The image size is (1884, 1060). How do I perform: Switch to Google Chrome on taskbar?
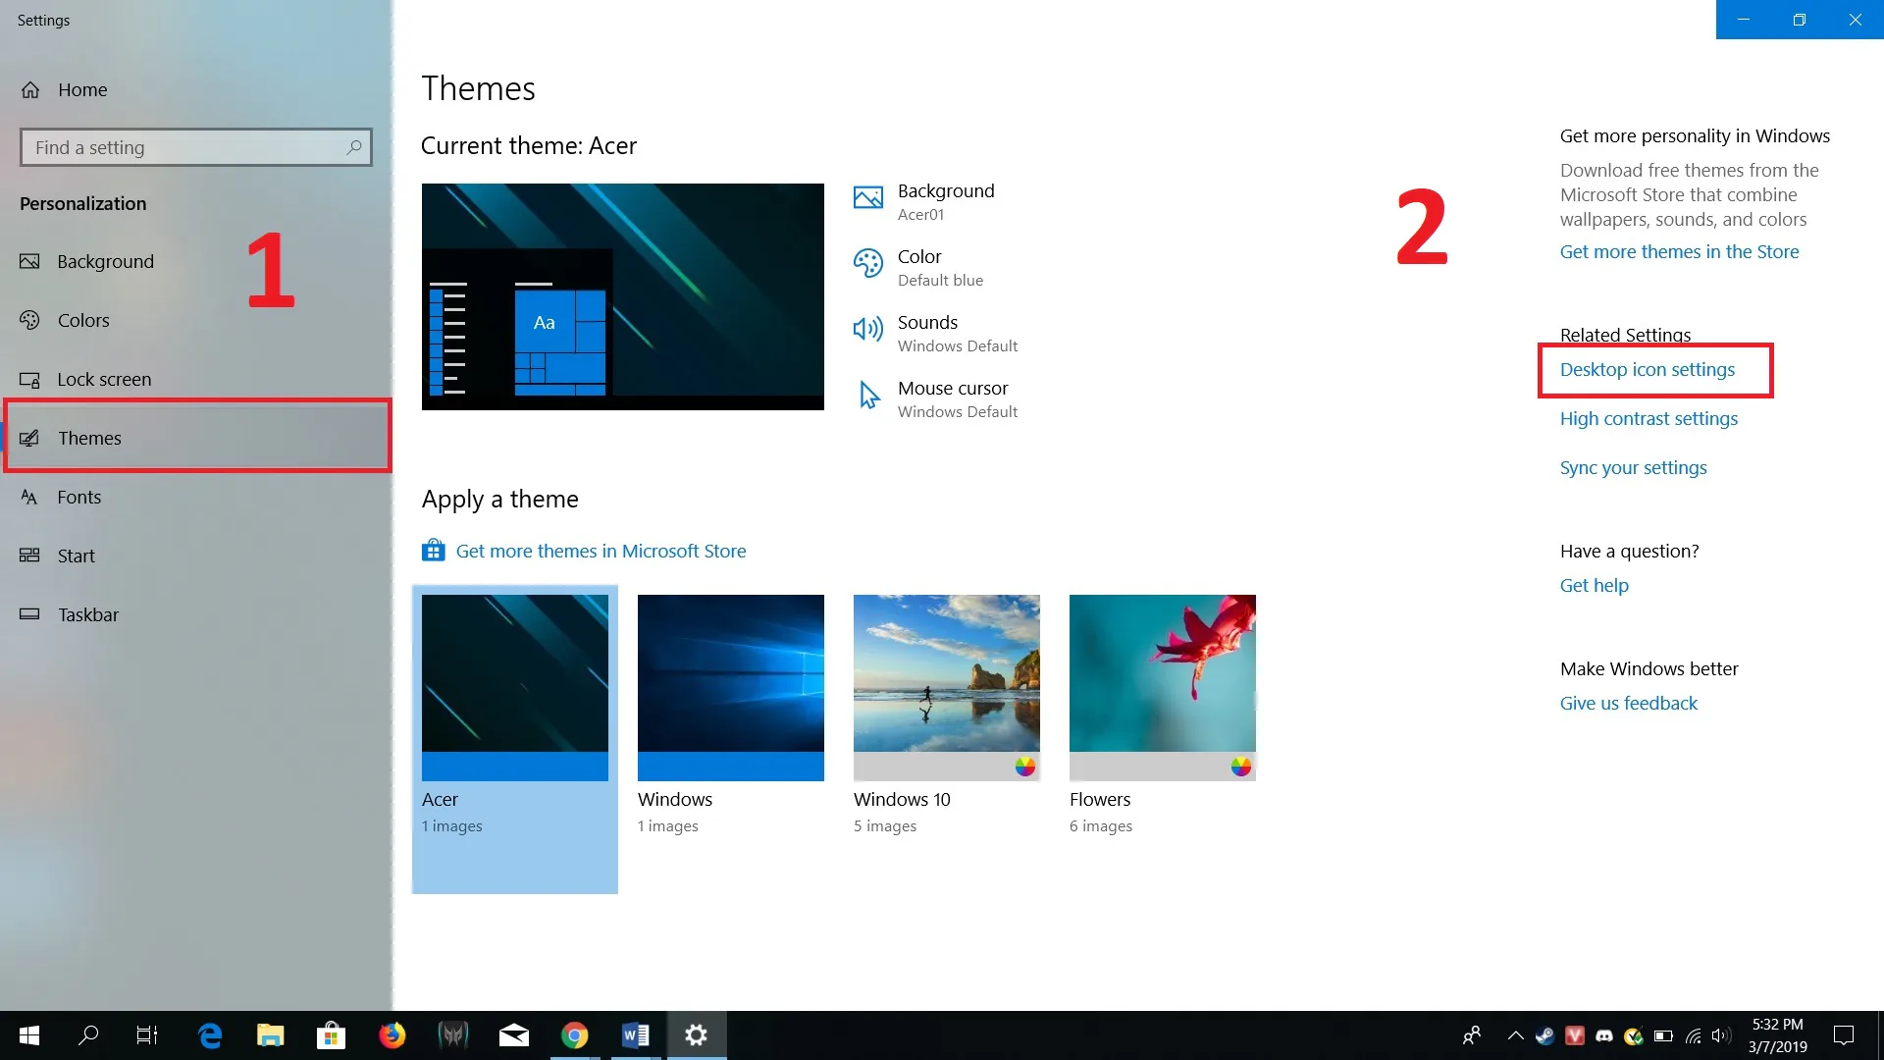[x=574, y=1035]
